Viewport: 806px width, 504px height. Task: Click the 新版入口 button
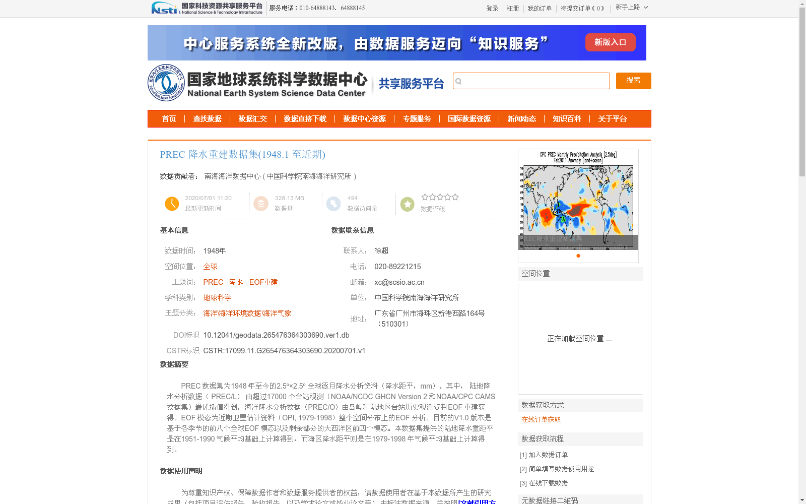pos(610,42)
